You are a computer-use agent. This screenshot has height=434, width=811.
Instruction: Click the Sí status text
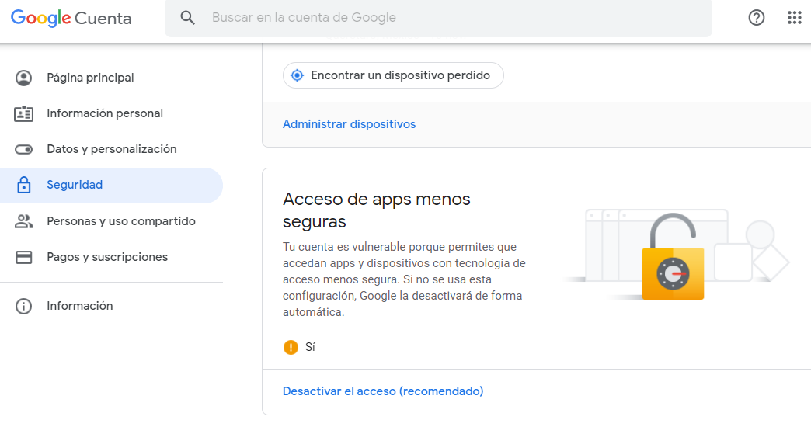click(310, 347)
